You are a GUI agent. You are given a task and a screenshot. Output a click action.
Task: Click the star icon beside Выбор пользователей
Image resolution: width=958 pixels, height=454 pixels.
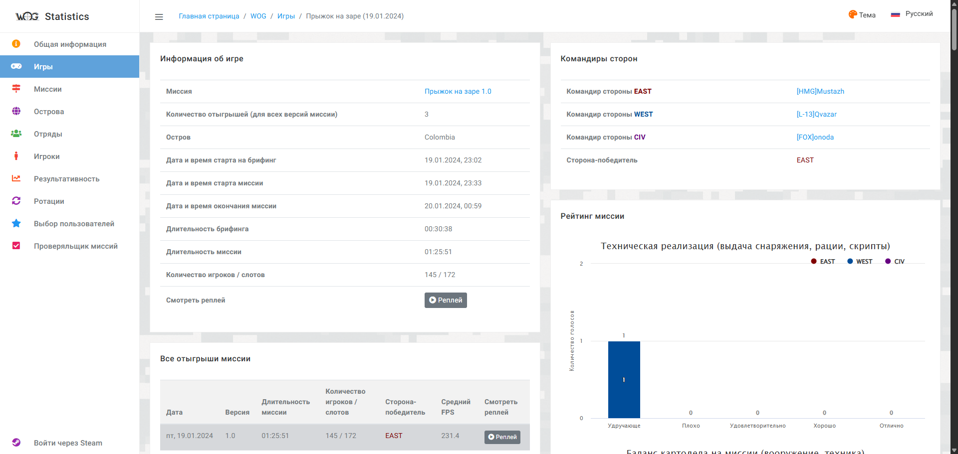pos(16,223)
